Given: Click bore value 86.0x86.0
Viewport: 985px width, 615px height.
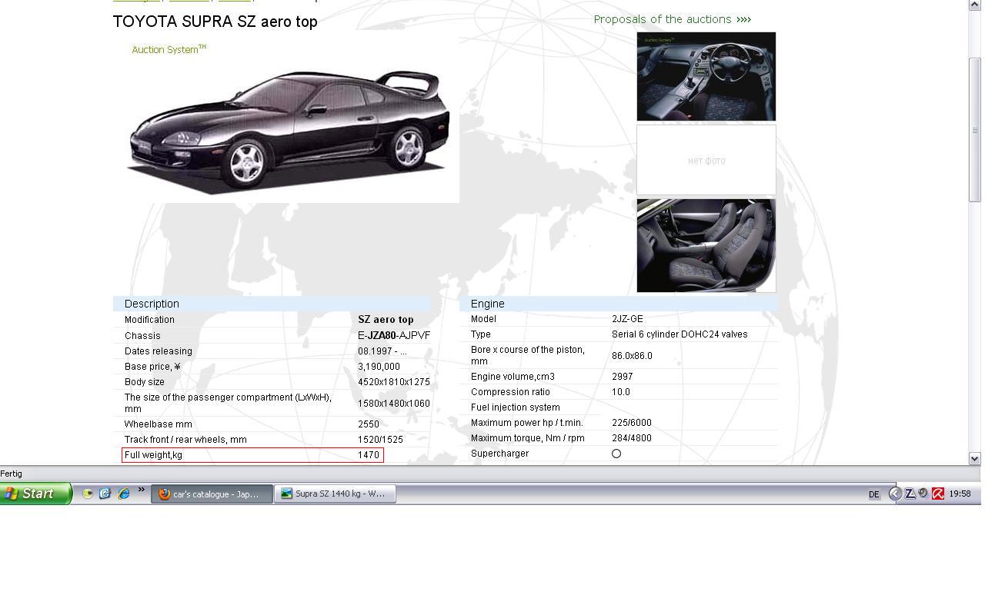Looking at the screenshot, I should click(x=632, y=356).
